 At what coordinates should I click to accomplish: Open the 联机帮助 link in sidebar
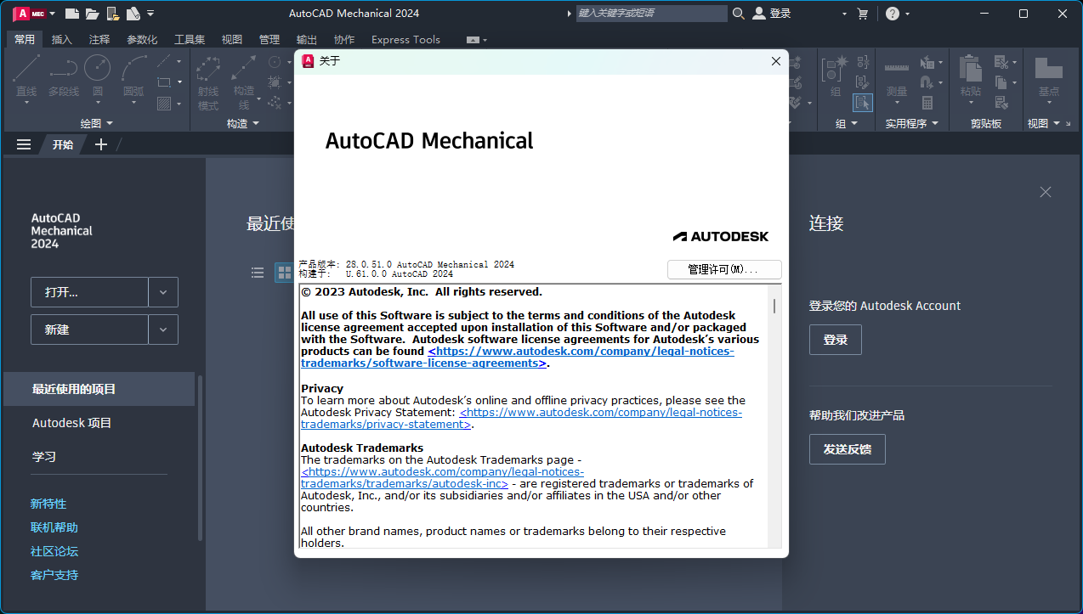coord(54,527)
